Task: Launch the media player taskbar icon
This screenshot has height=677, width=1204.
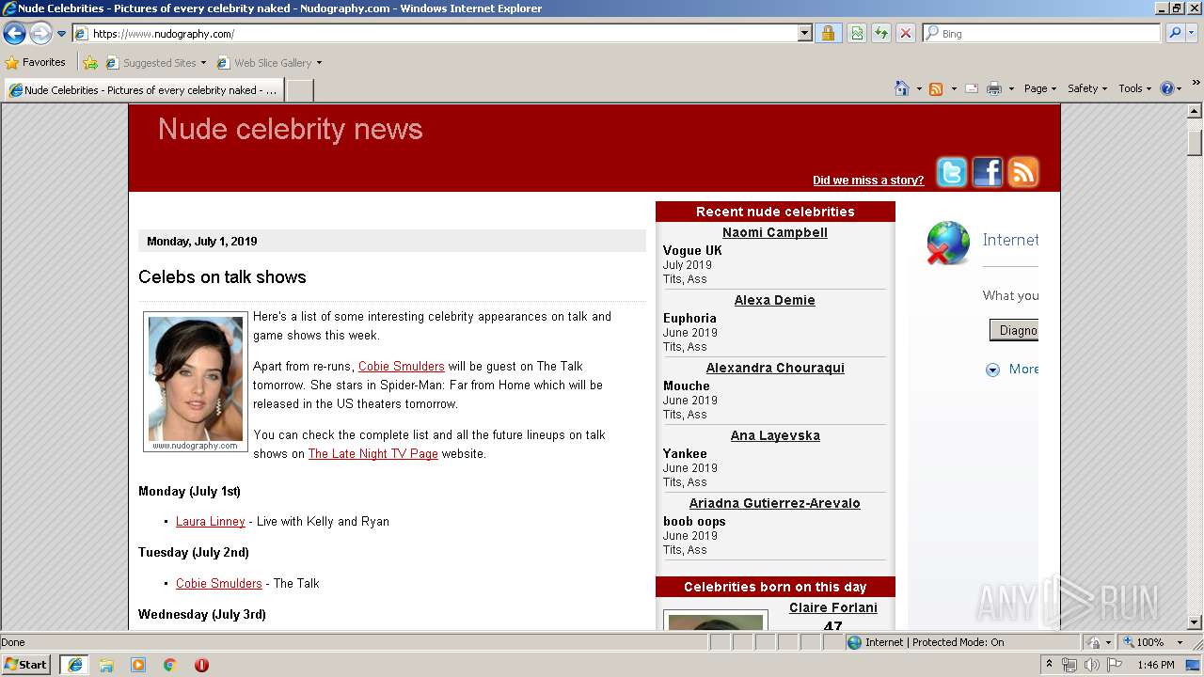Action: 138,665
